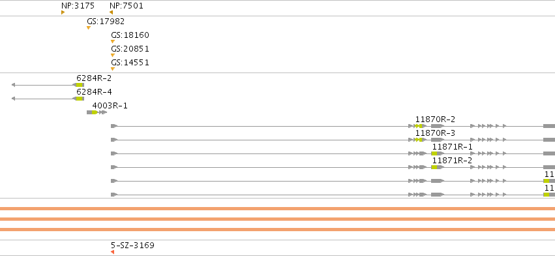Image resolution: width=555 pixels, height=256 pixels.
Task: Open the 6284R-4 label
Action: pos(94,92)
